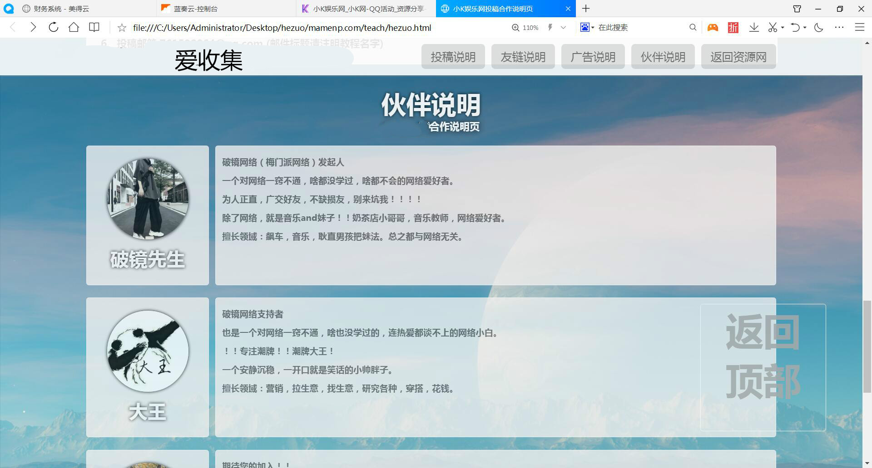Image resolution: width=872 pixels, height=468 pixels.
Task: Click text 破镜网络支持者
Action: tap(253, 314)
